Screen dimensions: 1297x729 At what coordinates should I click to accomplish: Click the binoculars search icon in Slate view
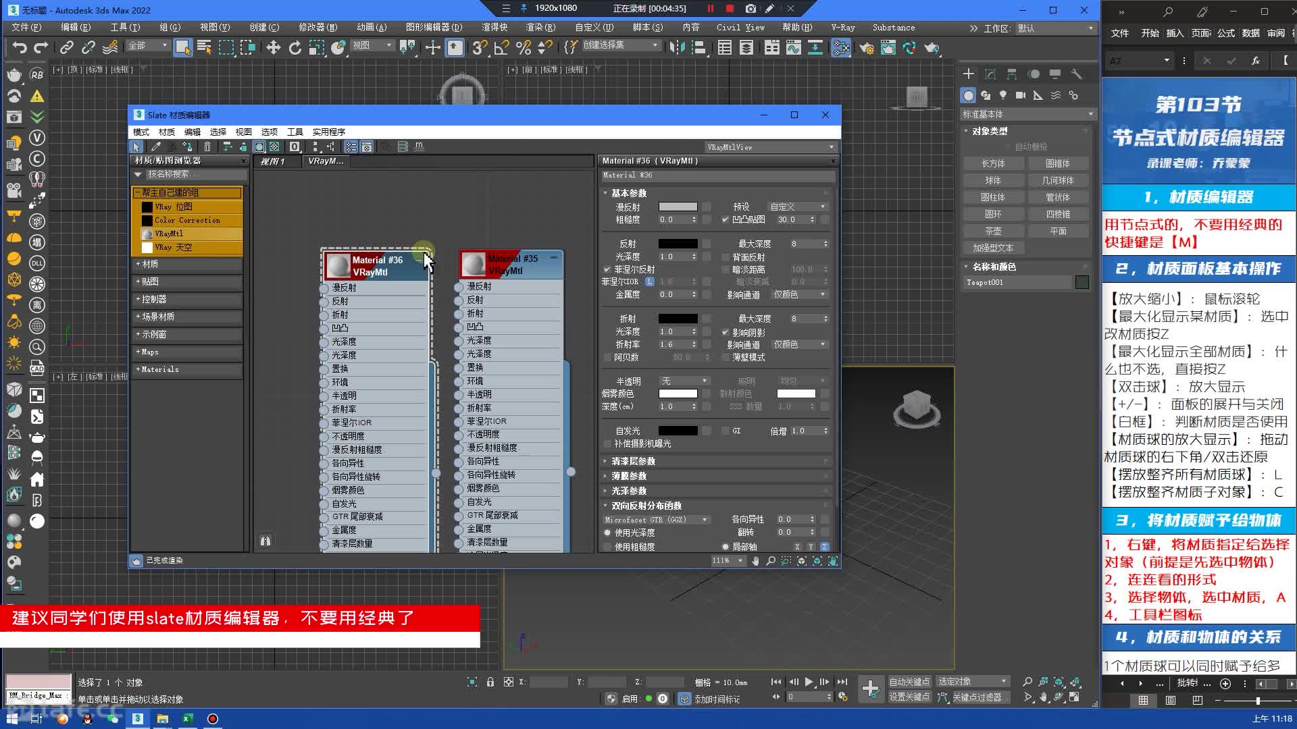[265, 541]
